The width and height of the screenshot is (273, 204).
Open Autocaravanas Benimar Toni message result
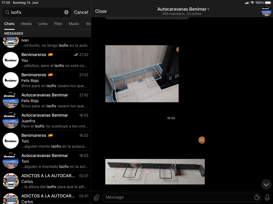pyautogui.click(x=45, y=161)
